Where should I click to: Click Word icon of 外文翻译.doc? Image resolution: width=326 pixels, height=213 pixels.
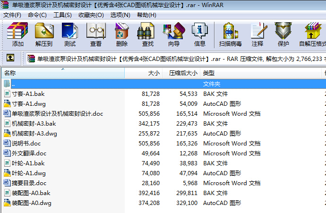(7, 153)
